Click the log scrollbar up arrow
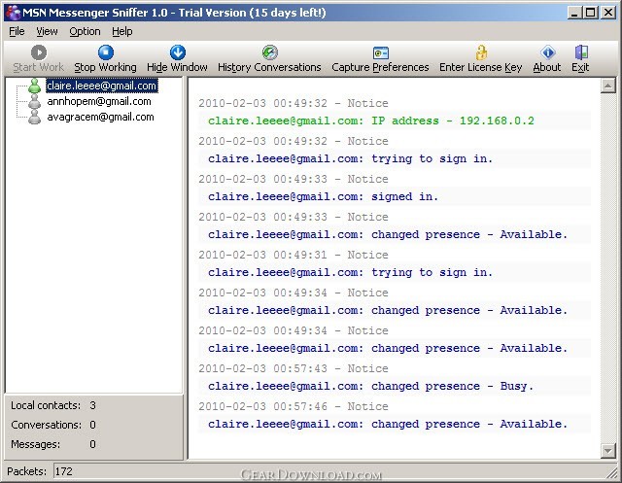622x483 pixels. pos(607,86)
